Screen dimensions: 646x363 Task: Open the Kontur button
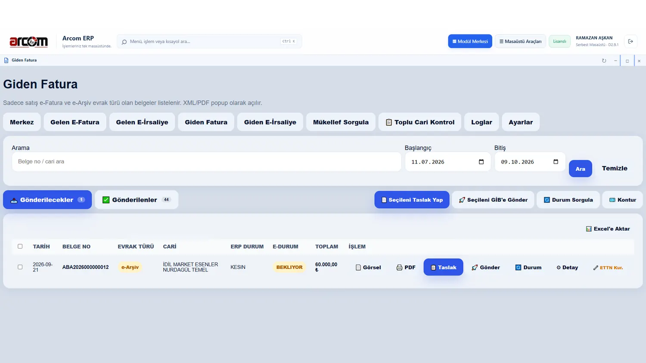click(622, 200)
